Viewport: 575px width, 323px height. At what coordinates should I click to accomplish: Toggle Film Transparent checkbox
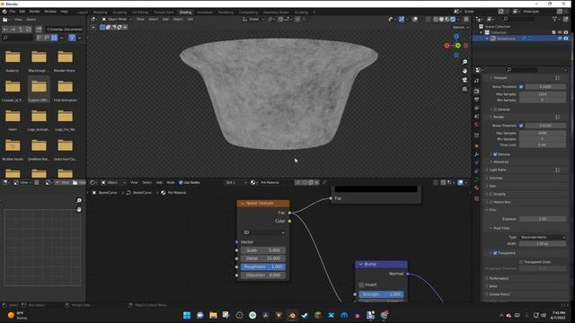[495, 253]
